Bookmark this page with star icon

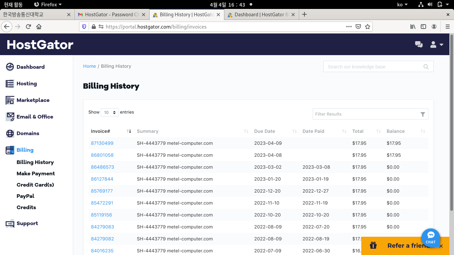coord(367,27)
